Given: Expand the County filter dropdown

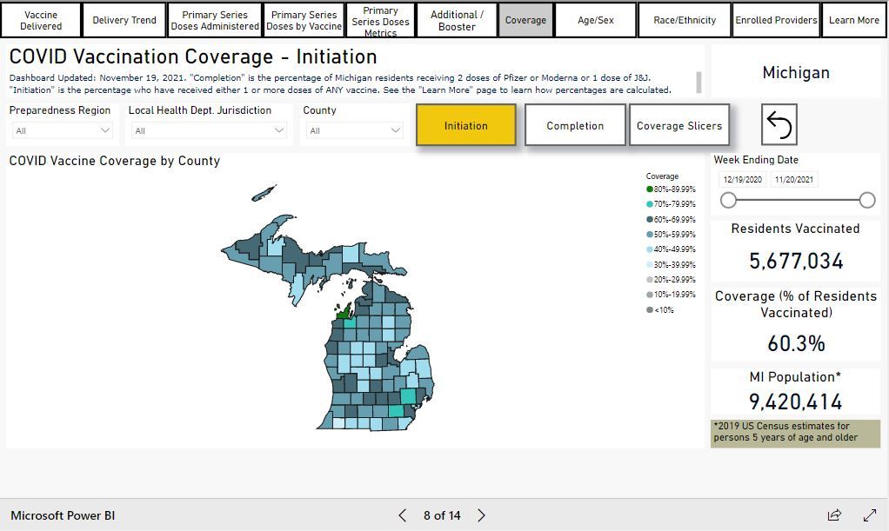Looking at the screenshot, I should [353, 130].
